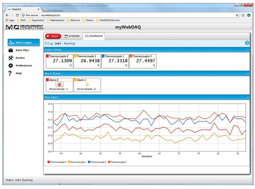Select the Thermocouple 0 value card
Screen dimensions: 255x189
(59, 61)
